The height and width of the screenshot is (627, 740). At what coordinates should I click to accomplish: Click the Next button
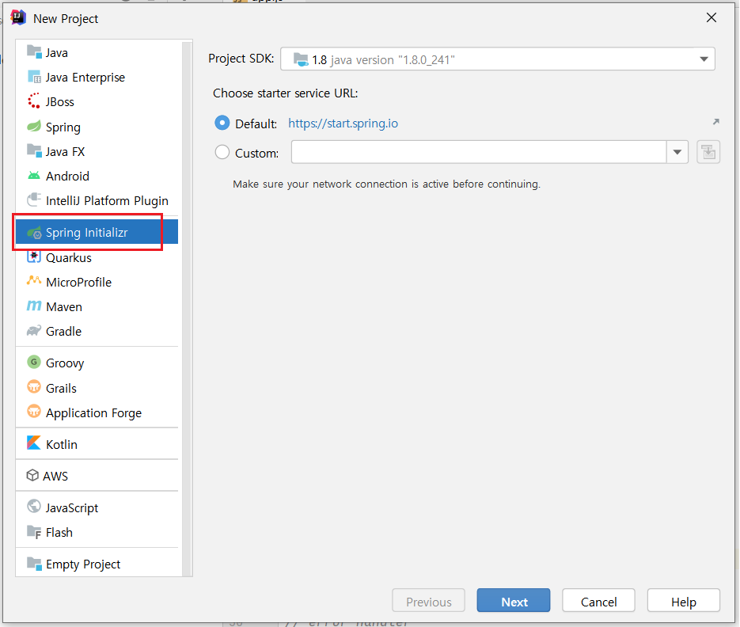coord(514,601)
